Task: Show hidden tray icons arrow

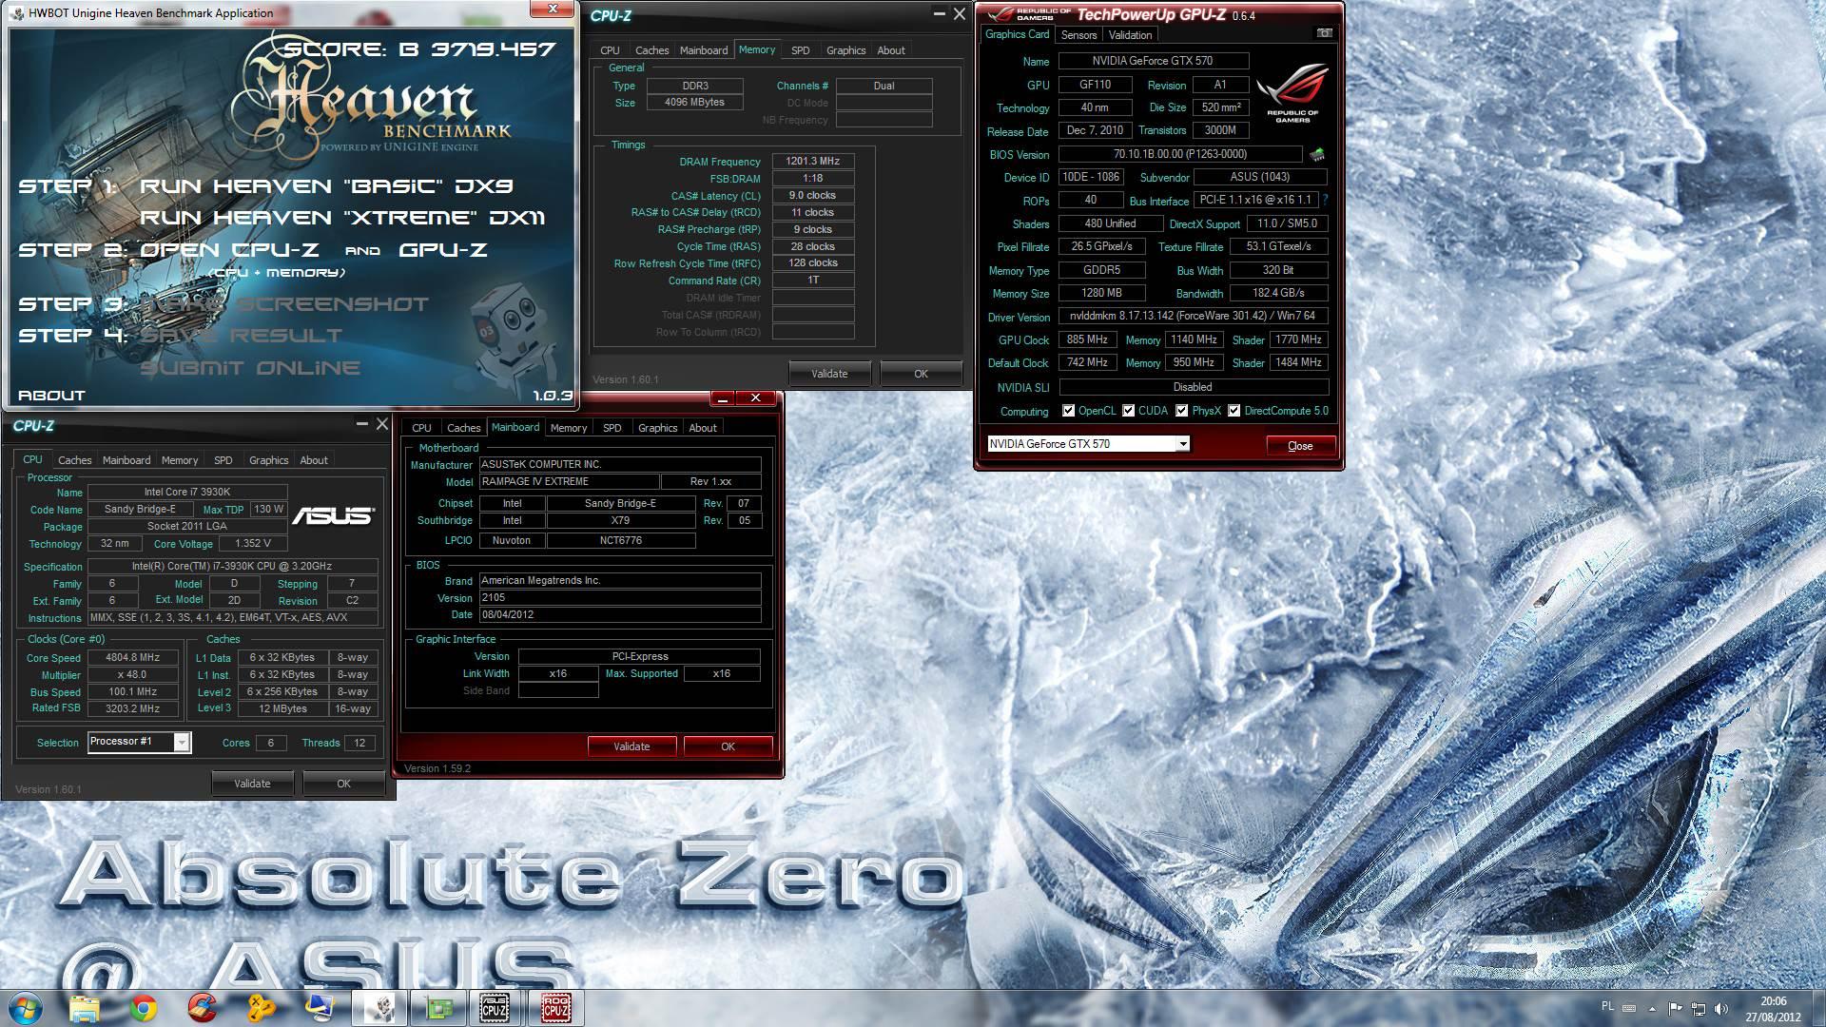Action: [1652, 1008]
